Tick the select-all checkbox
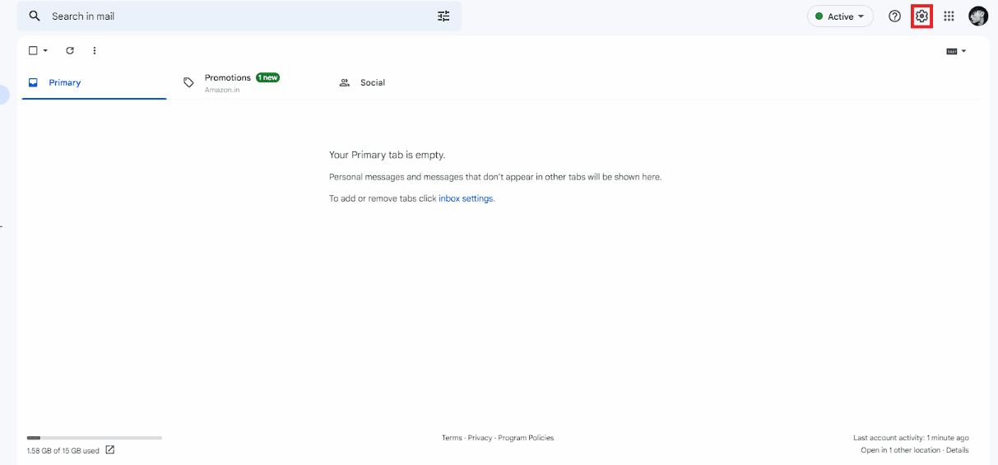998x465 pixels. click(33, 50)
